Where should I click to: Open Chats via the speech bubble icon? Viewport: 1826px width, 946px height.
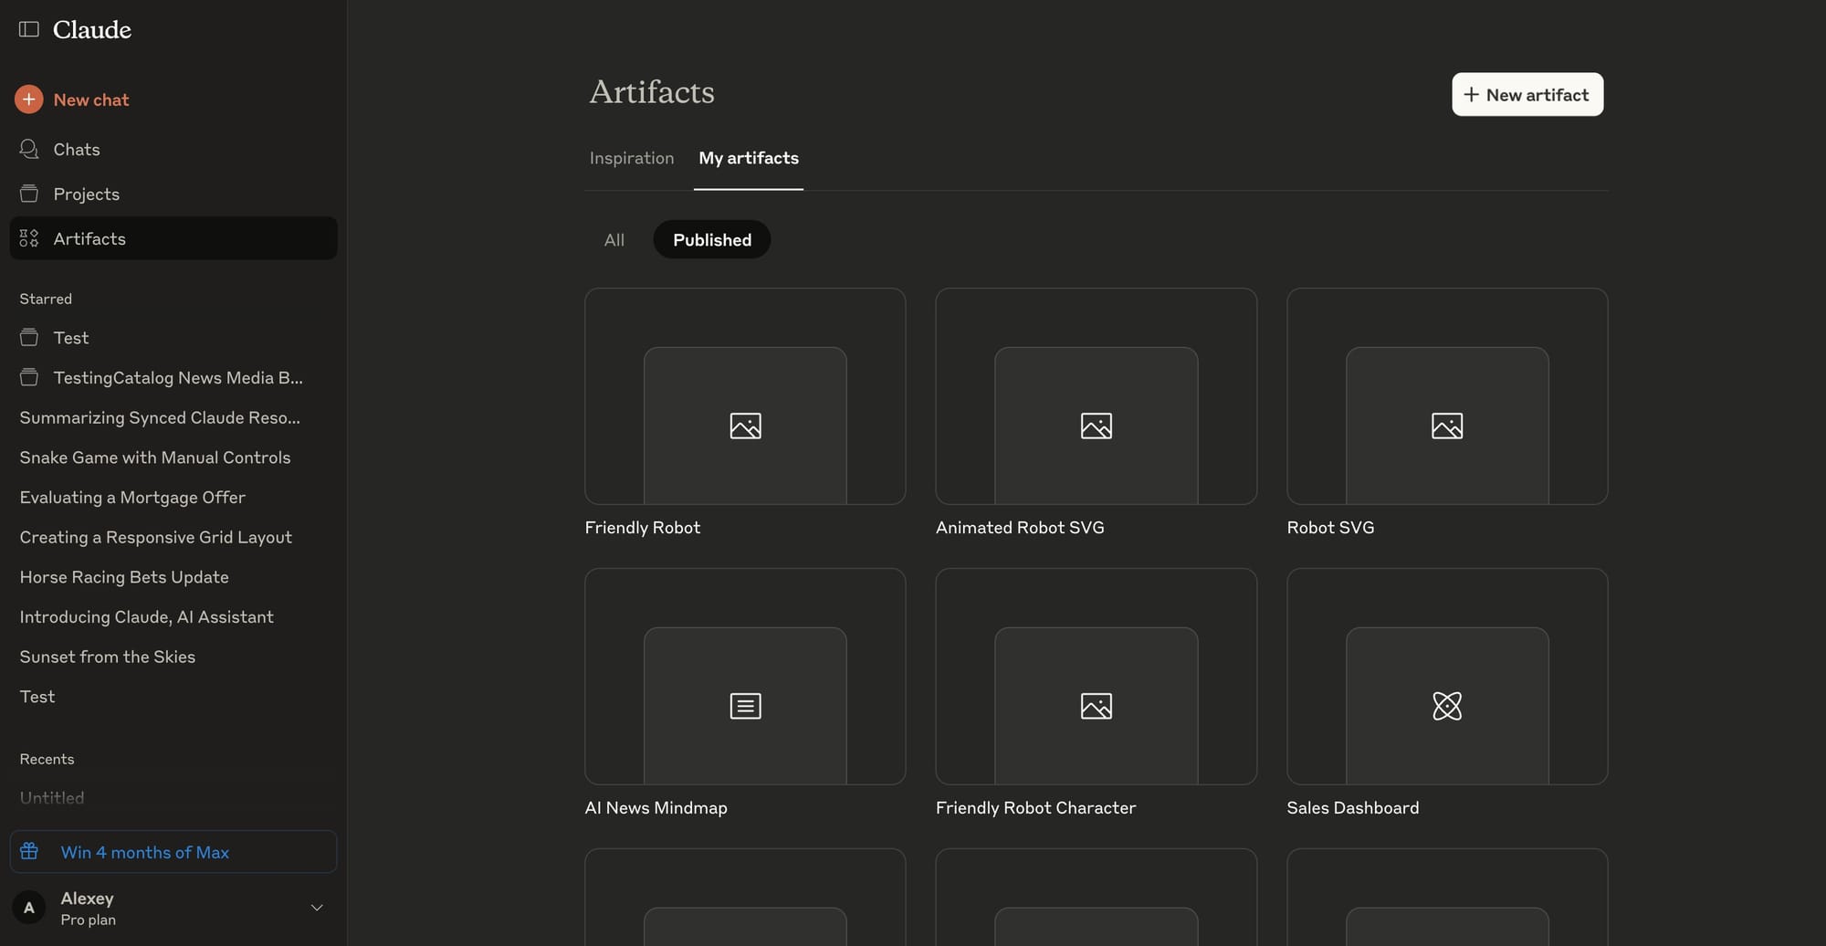point(29,149)
